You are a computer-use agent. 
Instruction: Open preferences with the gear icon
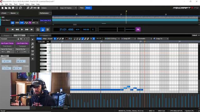pos(38,8)
